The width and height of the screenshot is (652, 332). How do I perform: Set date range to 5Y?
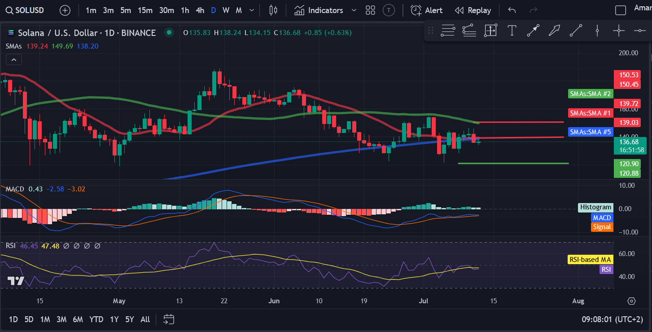[130, 319]
